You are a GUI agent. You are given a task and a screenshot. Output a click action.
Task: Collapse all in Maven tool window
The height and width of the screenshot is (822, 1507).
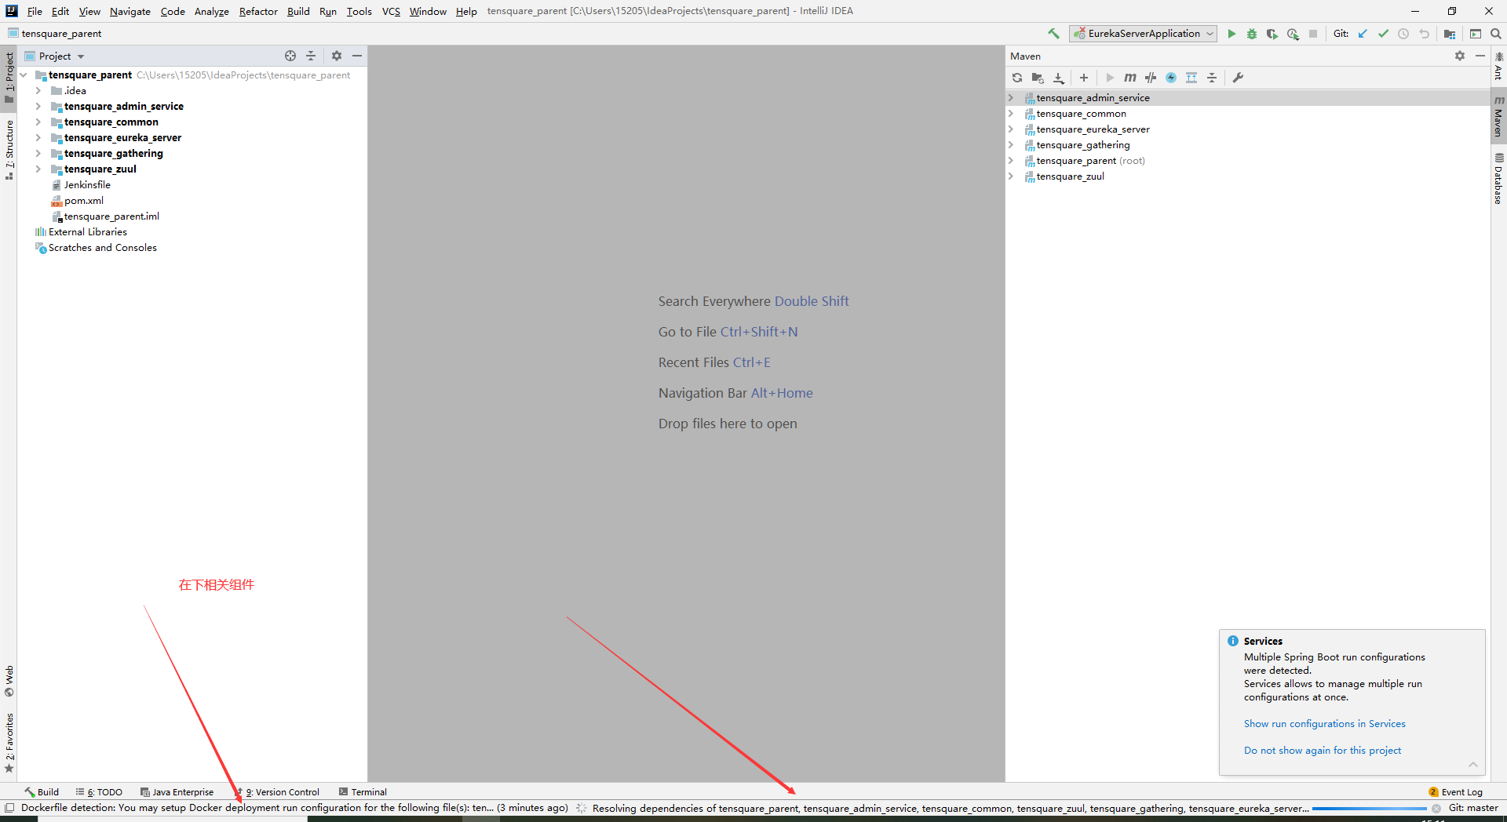[1212, 78]
